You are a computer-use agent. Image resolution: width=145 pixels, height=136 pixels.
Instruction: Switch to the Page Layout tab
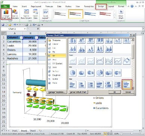(36, 6)
